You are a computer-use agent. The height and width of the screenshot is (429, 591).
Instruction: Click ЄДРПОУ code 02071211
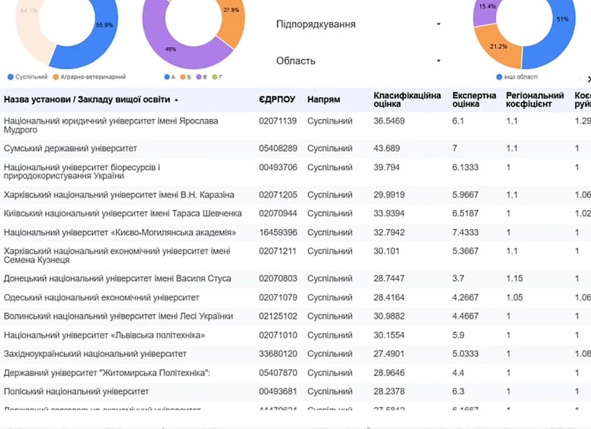click(278, 251)
